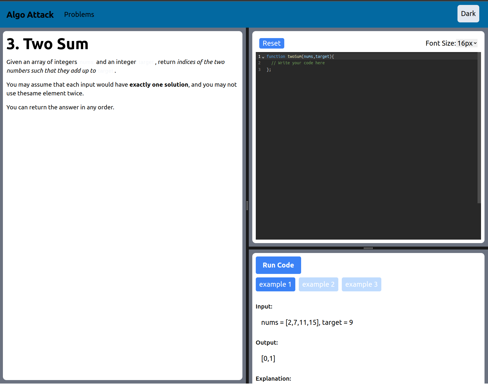Click line 2 comment in code editor
This screenshot has width=488, height=385.
pyautogui.click(x=298, y=63)
